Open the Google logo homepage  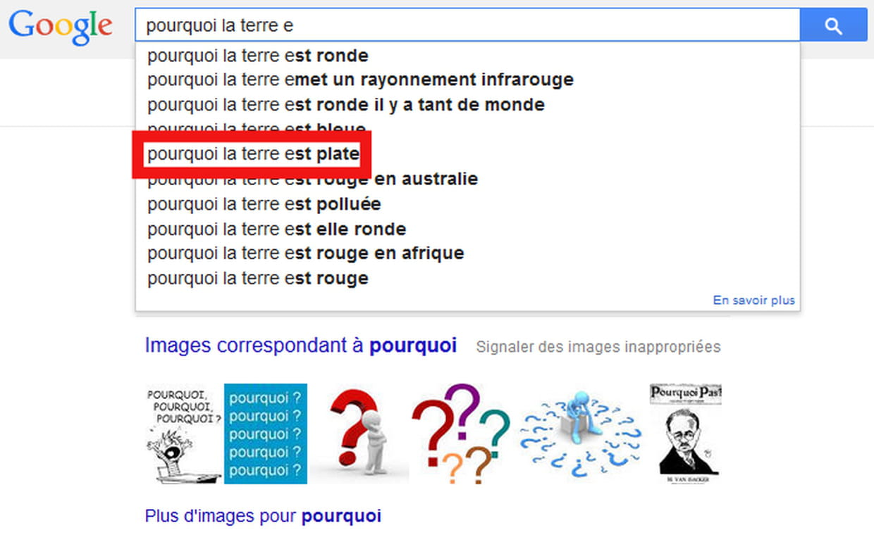(x=60, y=27)
